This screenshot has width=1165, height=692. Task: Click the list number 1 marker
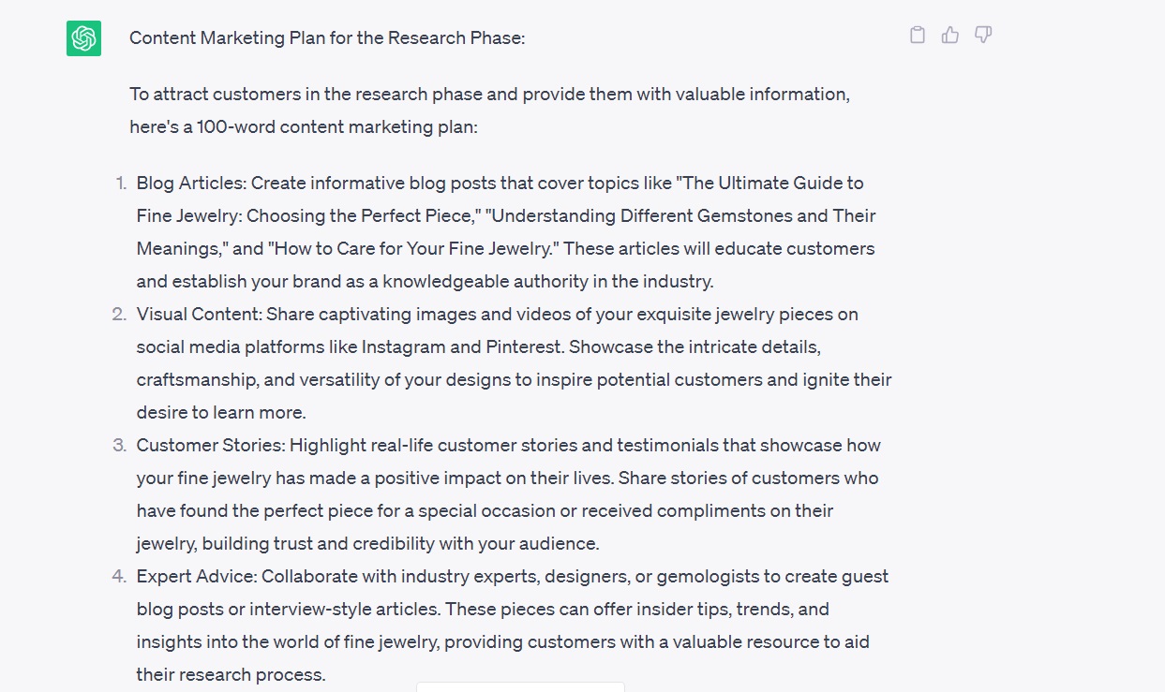[x=121, y=184]
